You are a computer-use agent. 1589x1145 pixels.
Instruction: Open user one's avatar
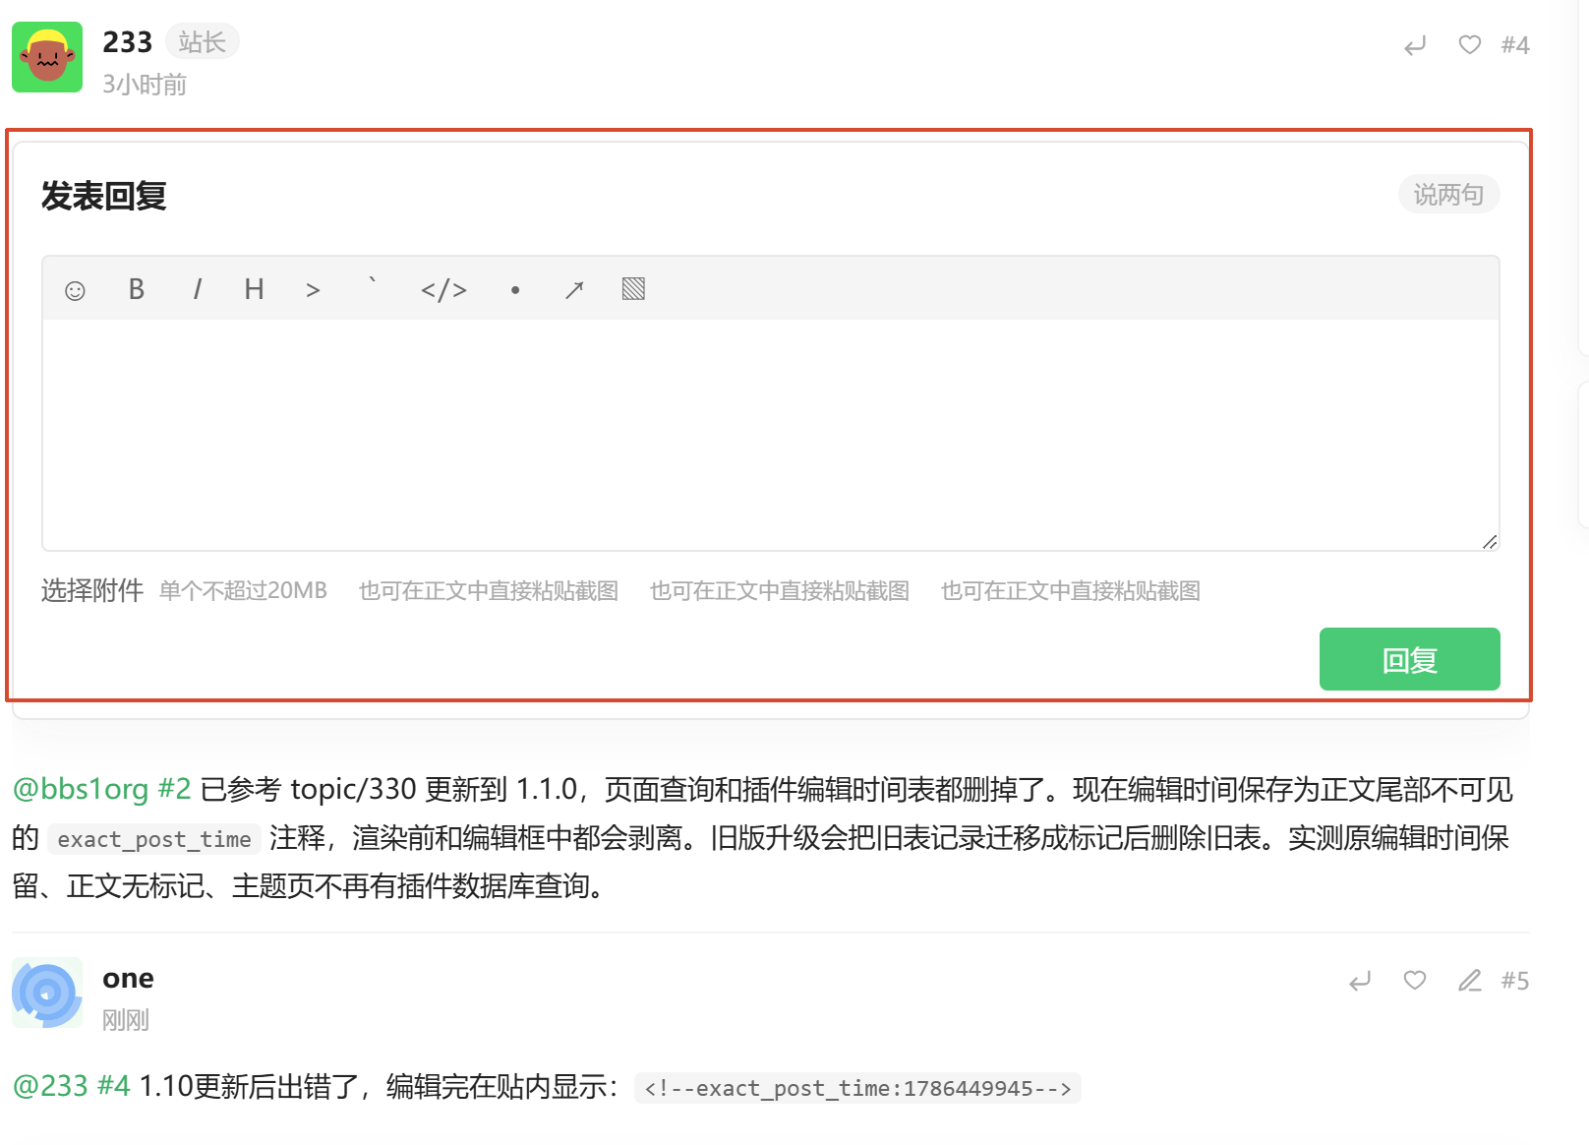[x=47, y=993]
